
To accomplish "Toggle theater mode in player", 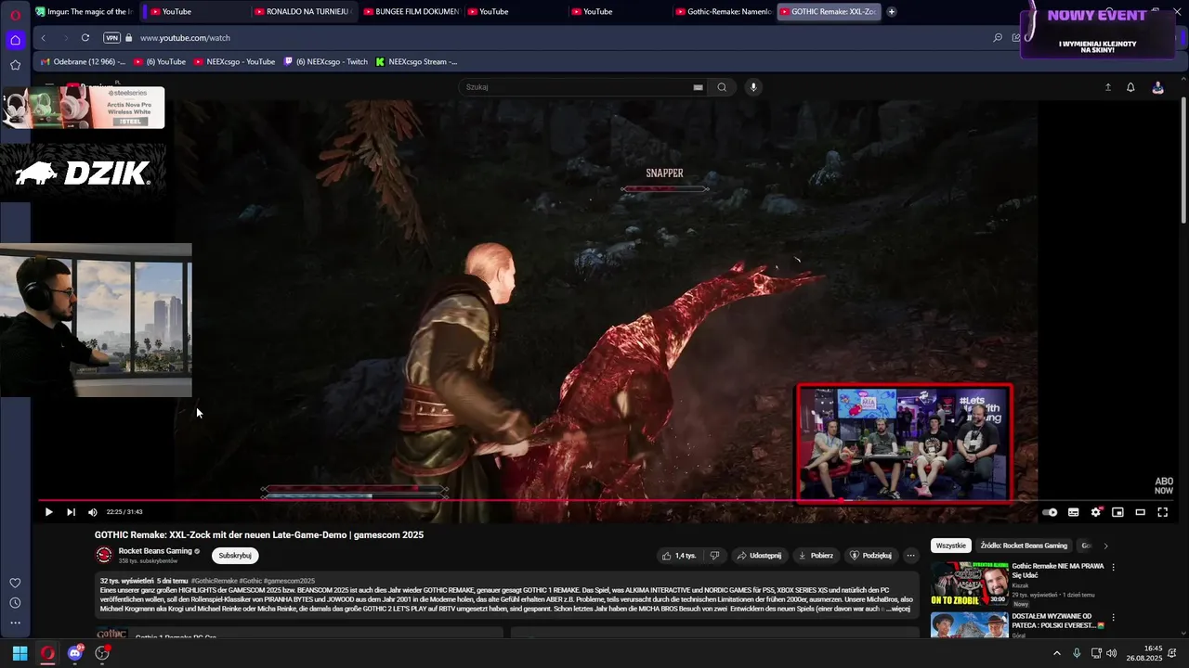I will [1140, 512].
